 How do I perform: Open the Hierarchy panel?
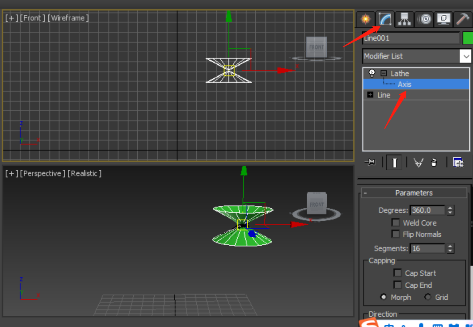coord(404,19)
